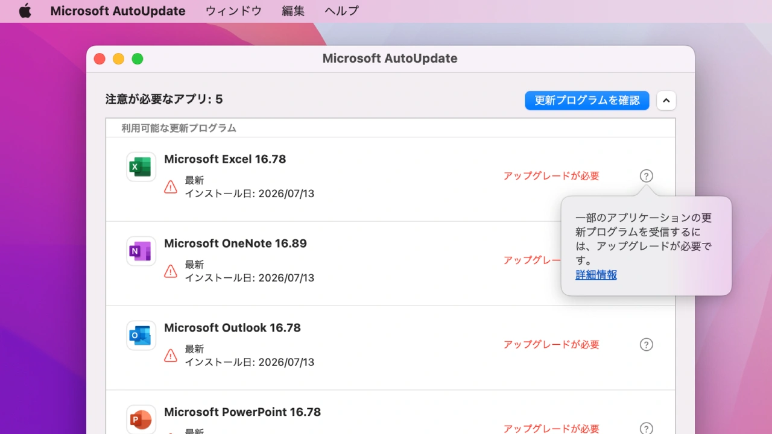Click アップグレードが必要 text for Outlook

click(x=551, y=345)
